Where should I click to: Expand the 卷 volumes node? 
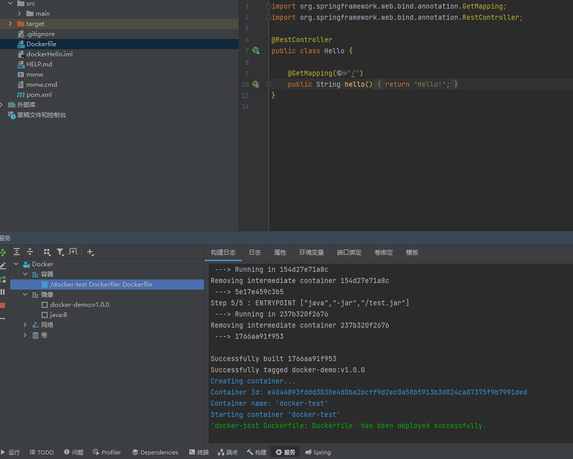[x=25, y=335]
